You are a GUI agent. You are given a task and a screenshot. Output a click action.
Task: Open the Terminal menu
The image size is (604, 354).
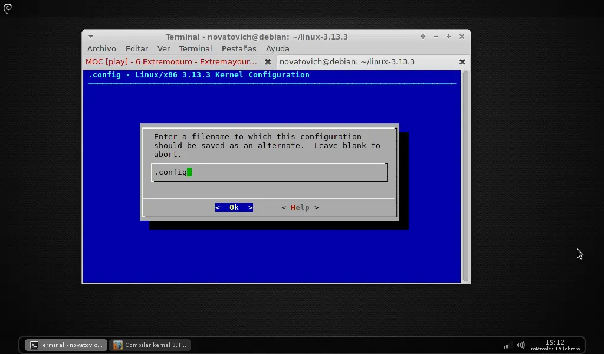click(x=195, y=48)
